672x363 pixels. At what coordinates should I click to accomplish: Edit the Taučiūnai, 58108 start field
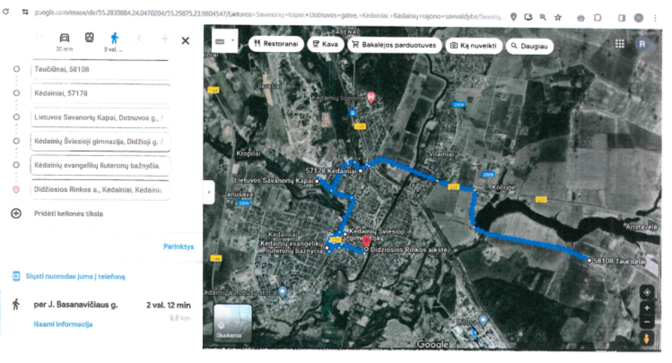[x=101, y=69]
